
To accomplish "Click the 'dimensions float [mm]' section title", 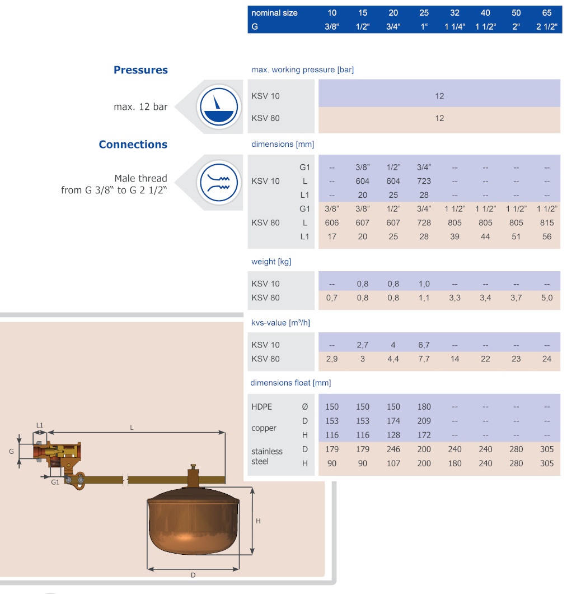I will 290,383.
